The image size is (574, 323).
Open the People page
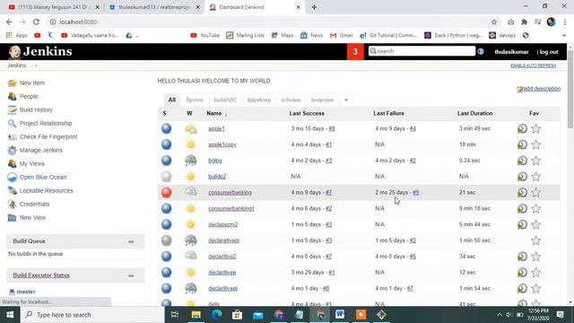click(x=29, y=96)
